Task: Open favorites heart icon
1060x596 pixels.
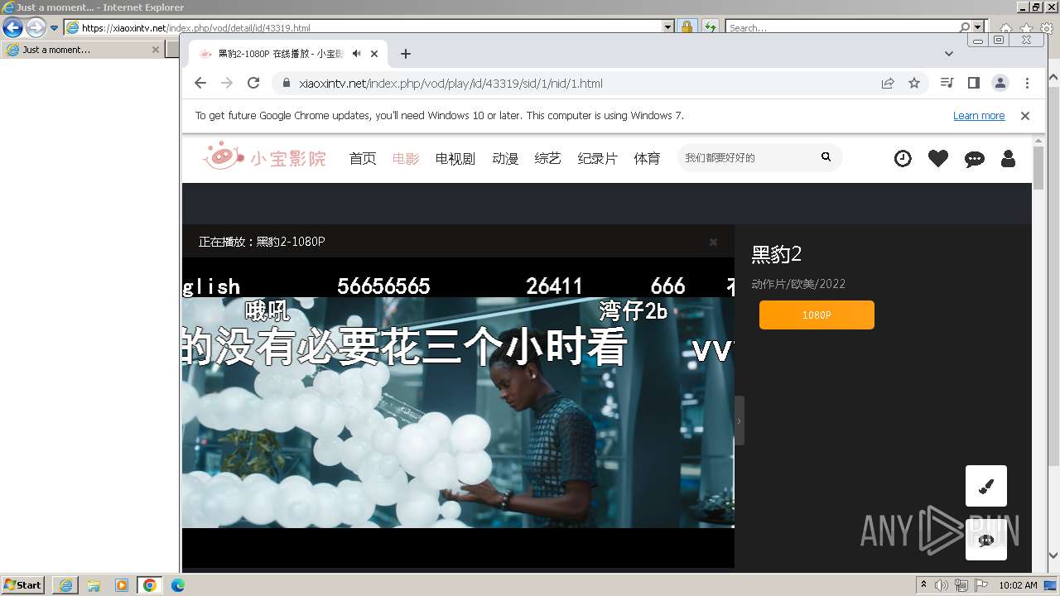Action: click(x=938, y=158)
